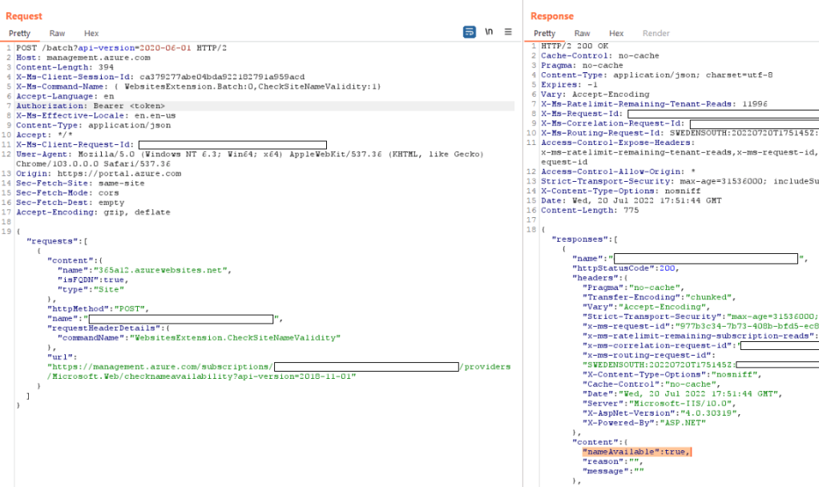Switch to the Request Raw tab
This screenshot has height=487, width=819.
tap(57, 34)
